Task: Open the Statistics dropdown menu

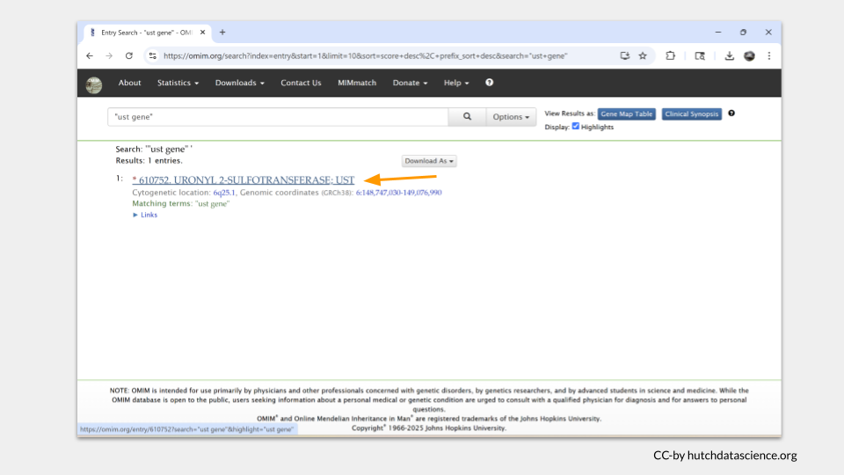Action: [x=178, y=83]
